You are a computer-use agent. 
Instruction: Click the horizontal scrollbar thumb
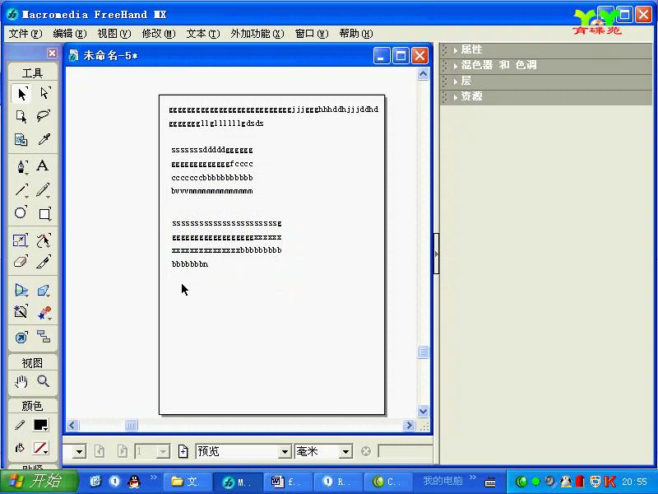pyautogui.click(x=131, y=425)
